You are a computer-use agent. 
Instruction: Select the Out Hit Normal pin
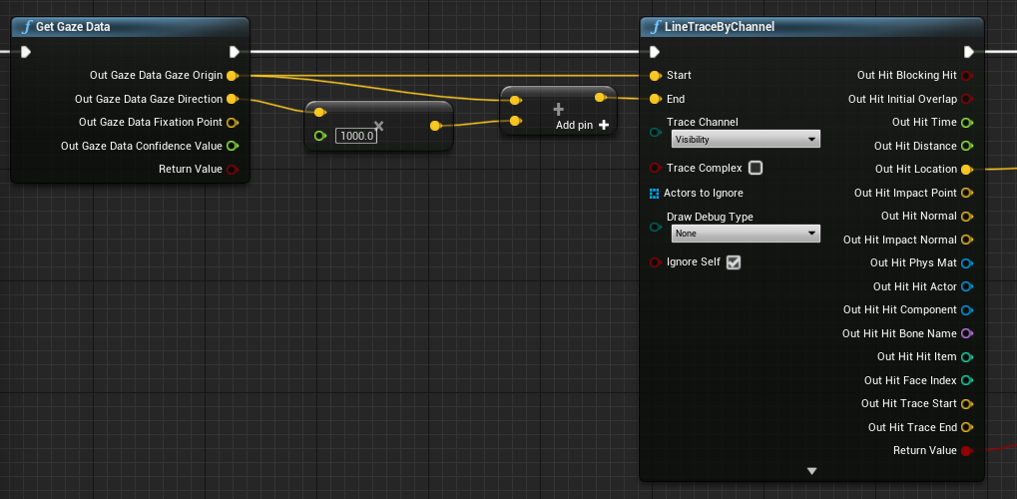pos(966,217)
